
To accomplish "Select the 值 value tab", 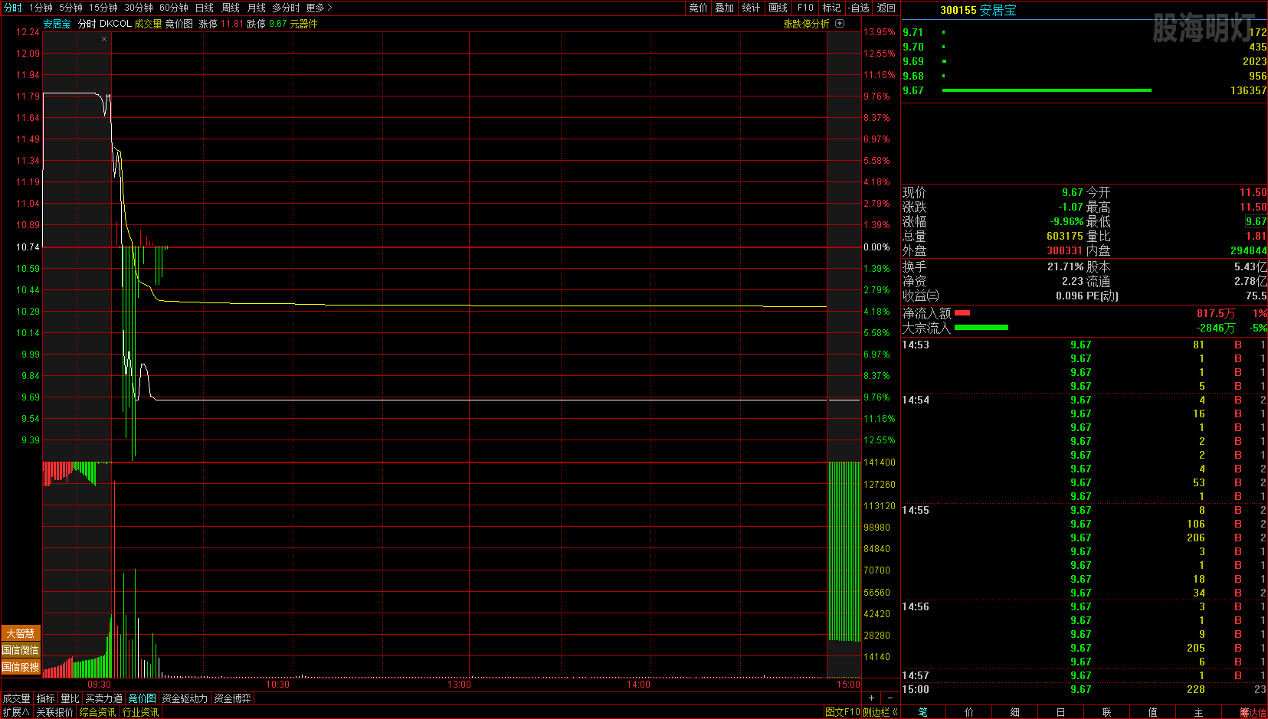I will 1153,712.
